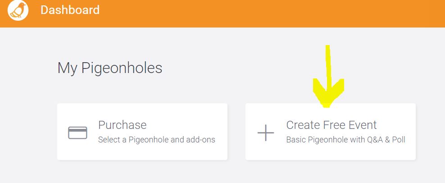Click the orange top header bar
Screen dimensions: 445x183
270,13
